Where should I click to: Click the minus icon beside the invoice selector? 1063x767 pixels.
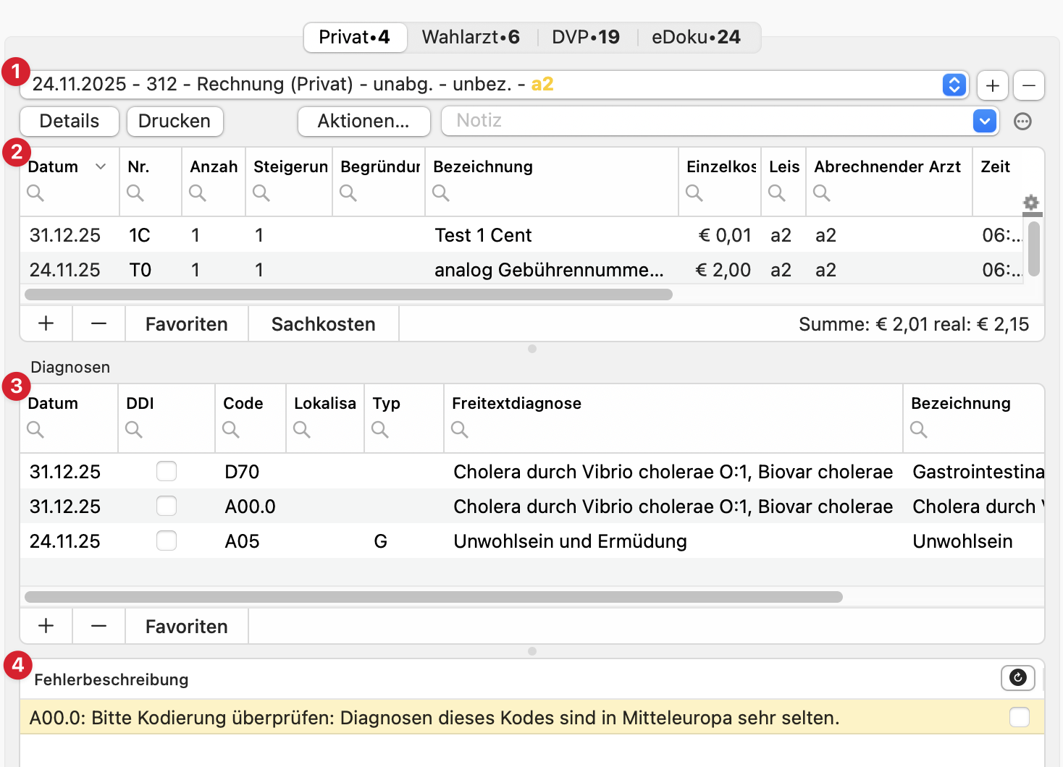[1028, 85]
